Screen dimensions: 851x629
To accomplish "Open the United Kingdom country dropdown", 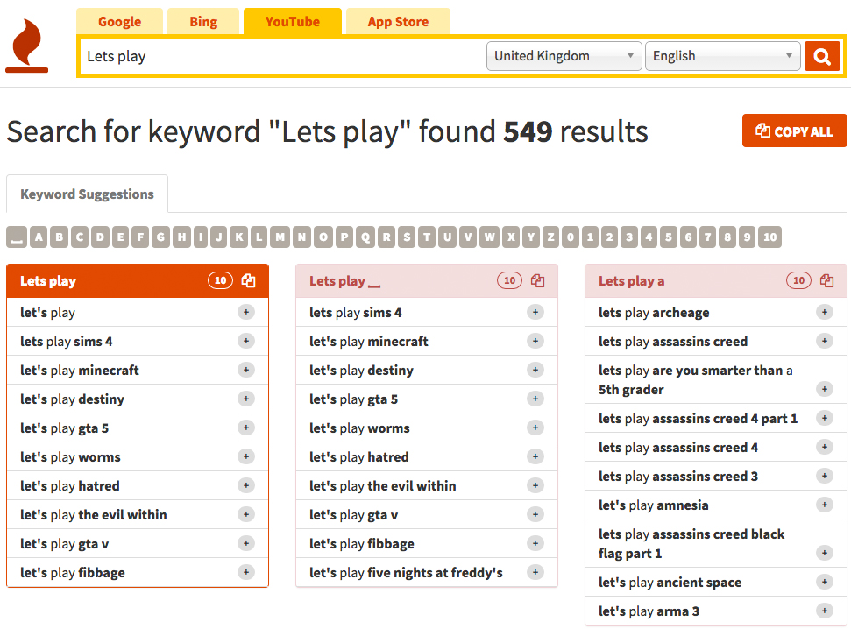I will point(564,56).
